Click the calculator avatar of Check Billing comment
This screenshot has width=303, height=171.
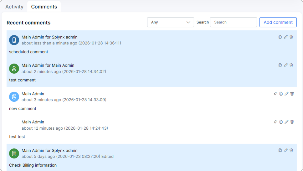tap(14, 153)
